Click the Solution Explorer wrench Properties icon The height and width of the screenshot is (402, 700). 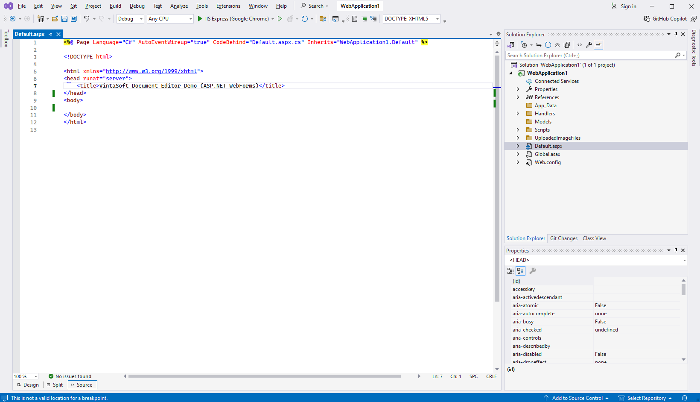click(589, 45)
